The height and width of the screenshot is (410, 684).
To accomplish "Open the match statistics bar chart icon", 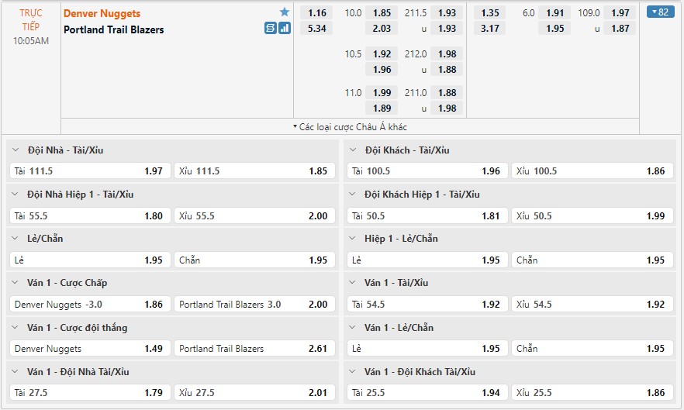I will 284,28.
